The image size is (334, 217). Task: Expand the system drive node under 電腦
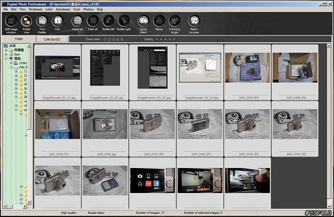pyautogui.click(x=11, y=63)
